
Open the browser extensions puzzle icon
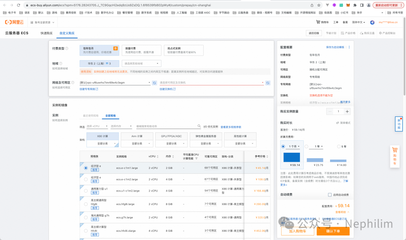coord(355,5)
